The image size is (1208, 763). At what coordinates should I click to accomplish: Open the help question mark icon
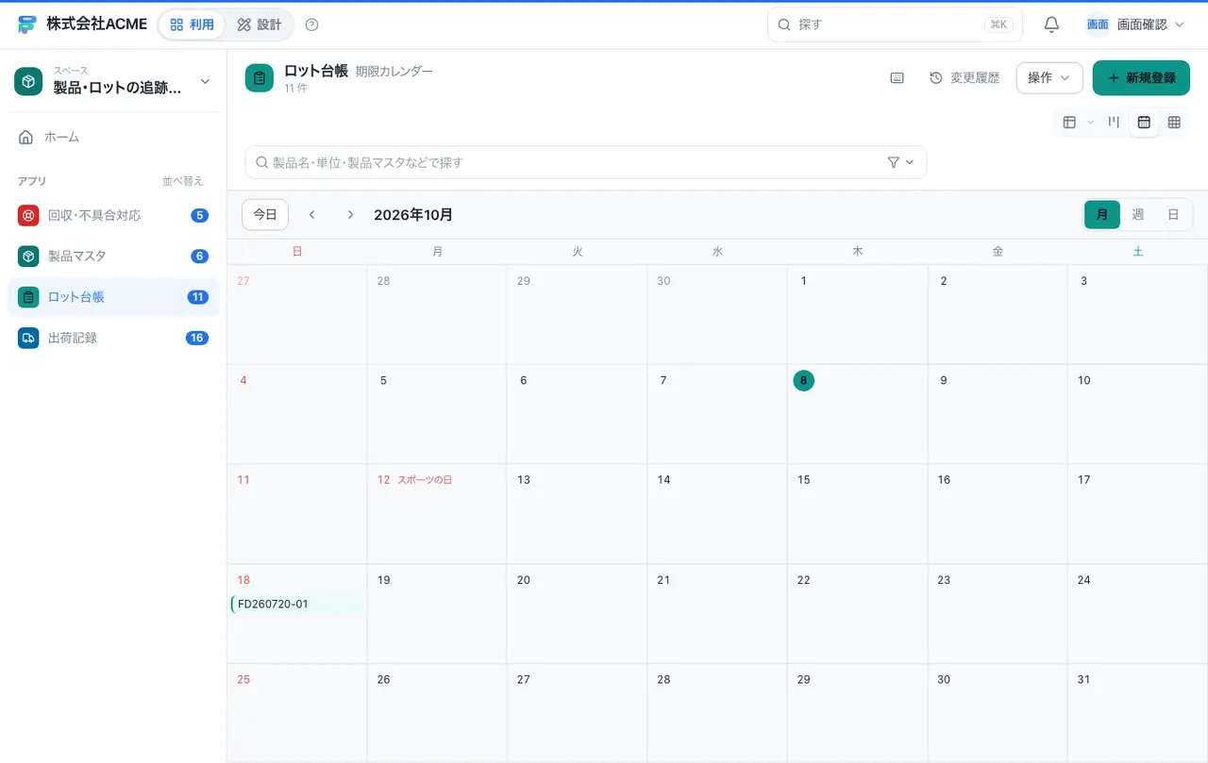click(x=312, y=25)
